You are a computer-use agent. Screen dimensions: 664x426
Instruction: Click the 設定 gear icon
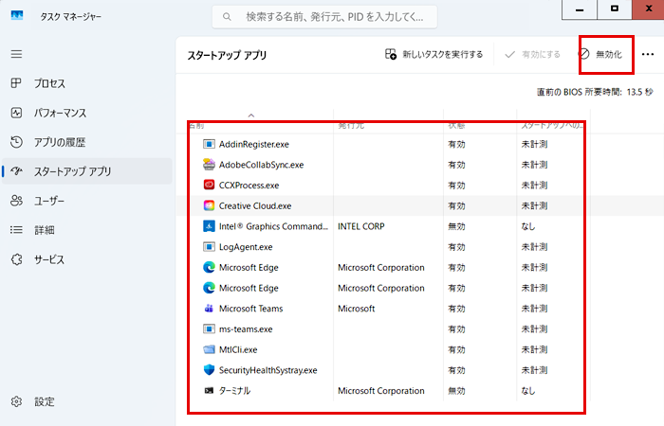pyautogui.click(x=16, y=401)
